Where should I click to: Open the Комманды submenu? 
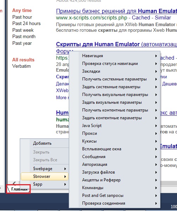coord(115,188)
